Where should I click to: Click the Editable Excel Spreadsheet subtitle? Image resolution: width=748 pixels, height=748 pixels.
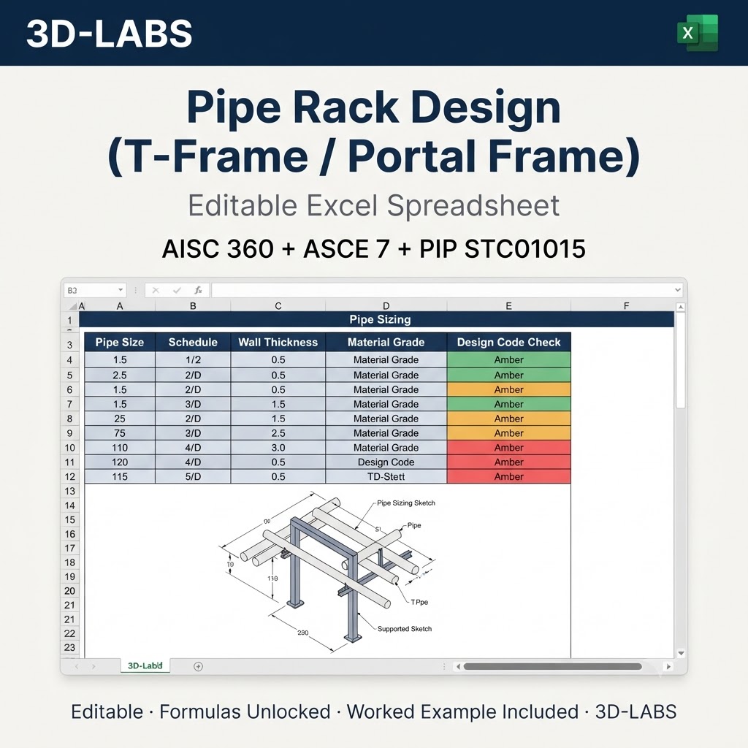373,206
